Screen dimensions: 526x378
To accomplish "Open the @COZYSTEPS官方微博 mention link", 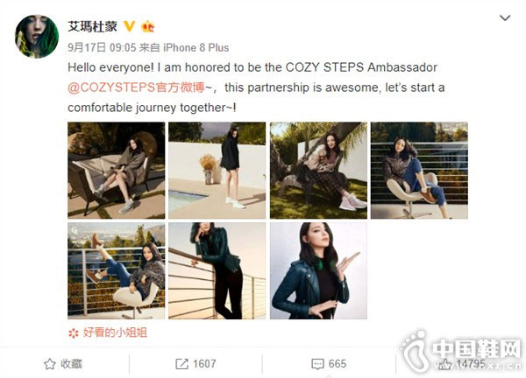I will (136, 87).
